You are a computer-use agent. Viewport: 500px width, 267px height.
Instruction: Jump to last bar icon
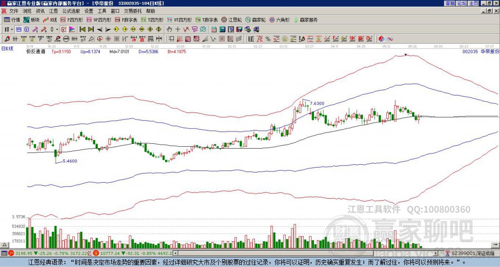coord(91,30)
